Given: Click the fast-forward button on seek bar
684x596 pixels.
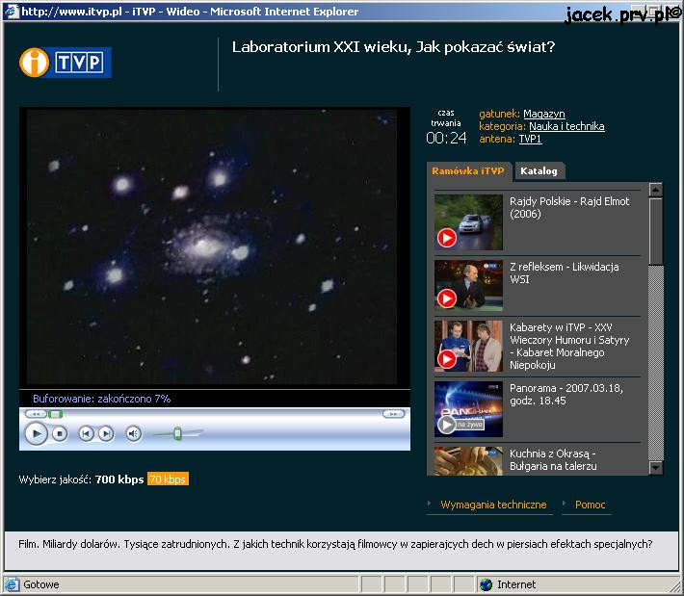Looking at the screenshot, I should tap(393, 414).
